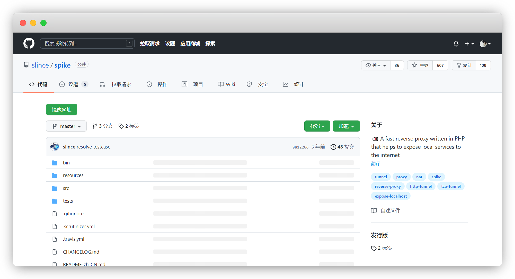Expand the 加速 dropdown button
The height and width of the screenshot is (279, 515).
(346, 126)
